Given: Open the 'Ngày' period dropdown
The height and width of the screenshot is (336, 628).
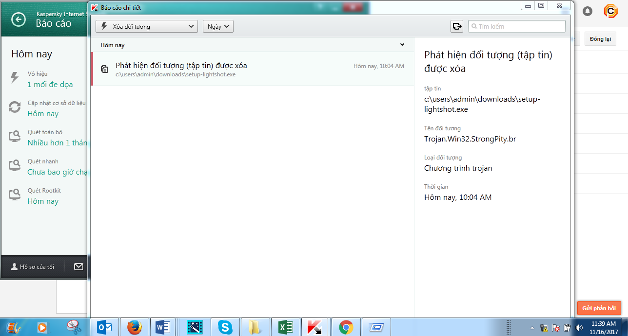Looking at the screenshot, I should click(218, 26).
